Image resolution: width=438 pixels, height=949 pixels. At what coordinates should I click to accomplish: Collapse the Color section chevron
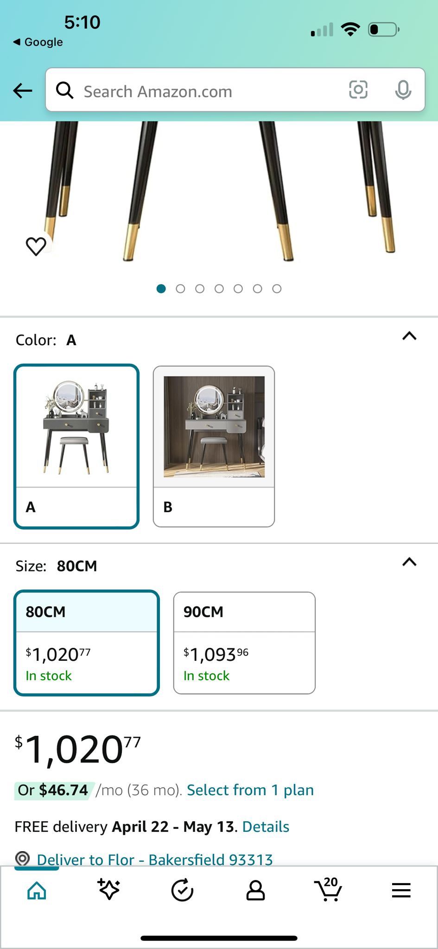click(x=409, y=336)
